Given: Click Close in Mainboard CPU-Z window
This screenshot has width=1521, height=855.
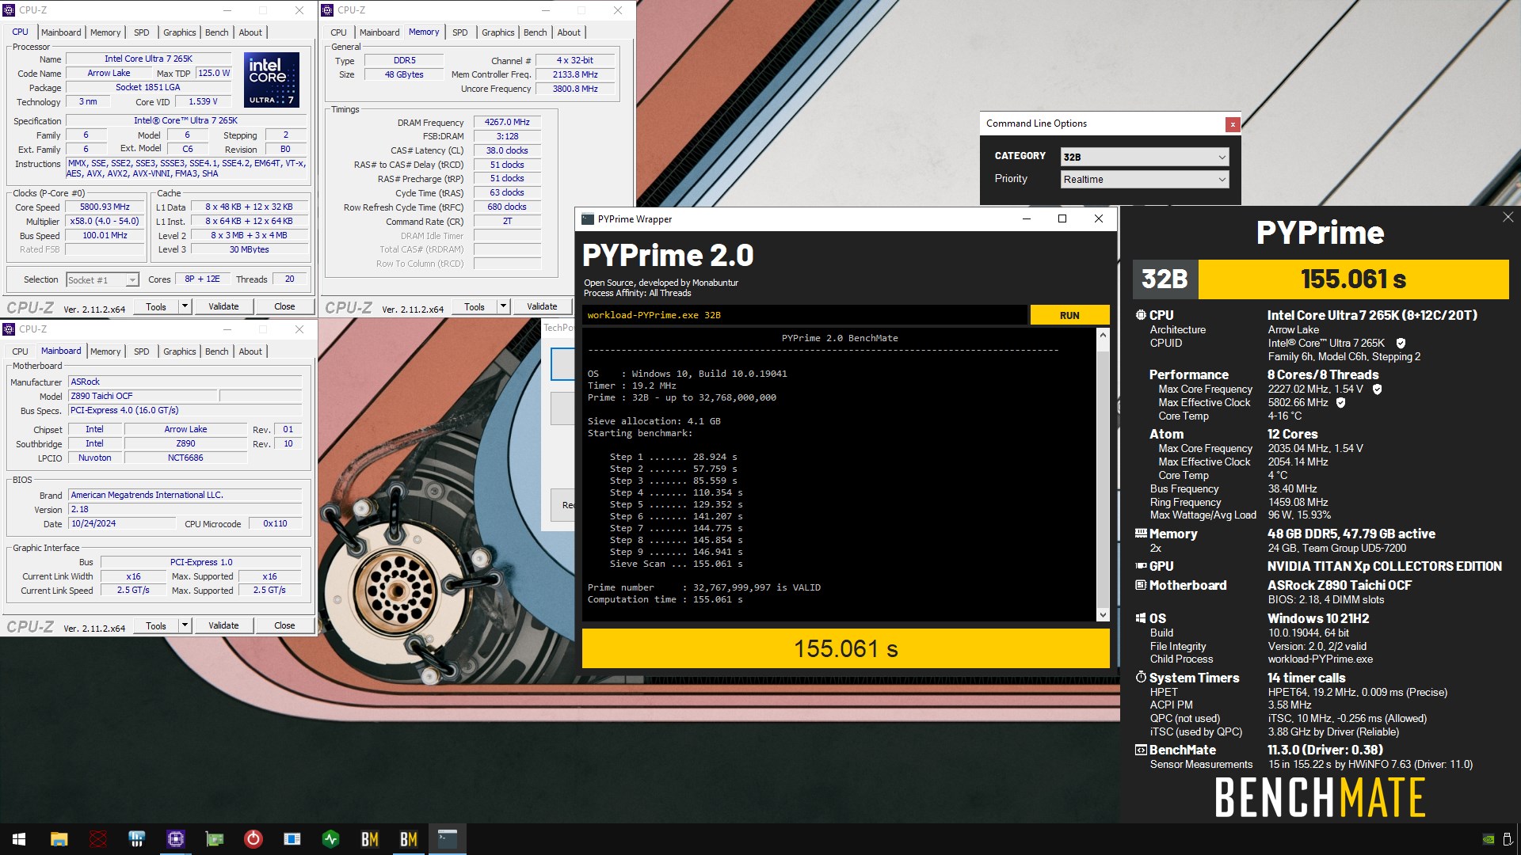Looking at the screenshot, I should click(284, 625).
